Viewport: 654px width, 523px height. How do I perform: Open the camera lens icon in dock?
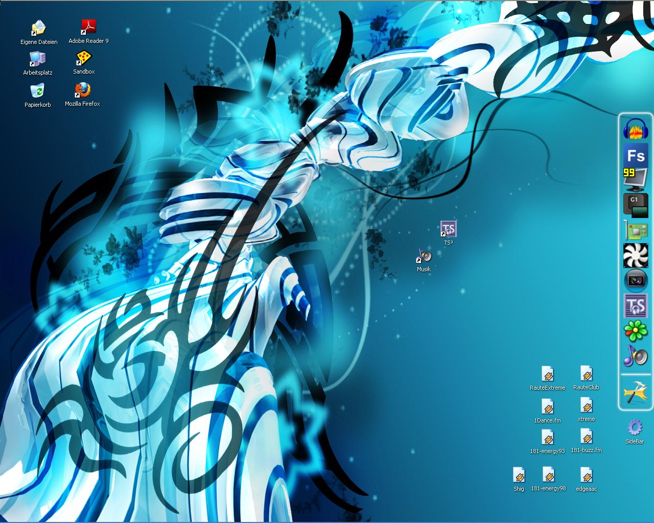click(636, 280)
